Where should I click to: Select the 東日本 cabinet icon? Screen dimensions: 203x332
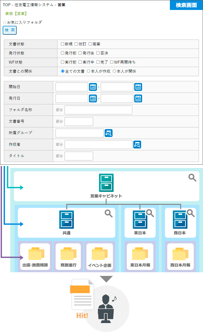point(140,219)
